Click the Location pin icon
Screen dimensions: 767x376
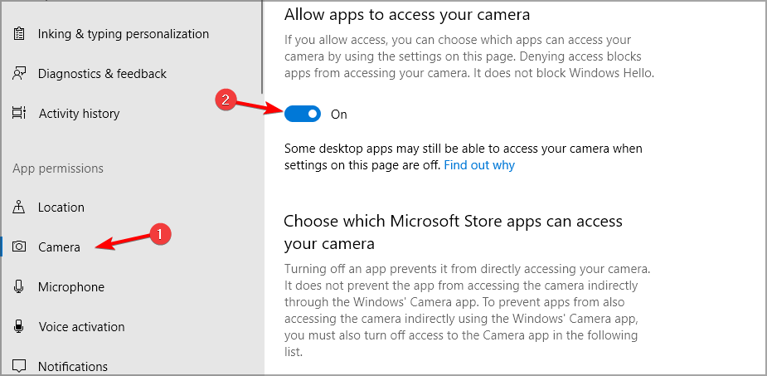tap(18, 208)
